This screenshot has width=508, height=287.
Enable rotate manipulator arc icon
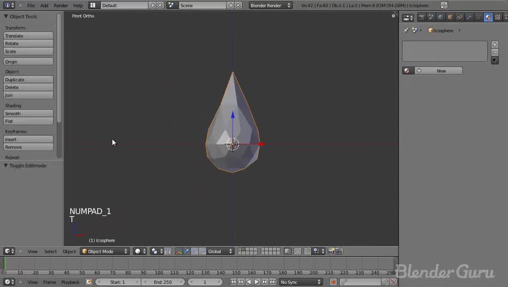click(194, 251)
